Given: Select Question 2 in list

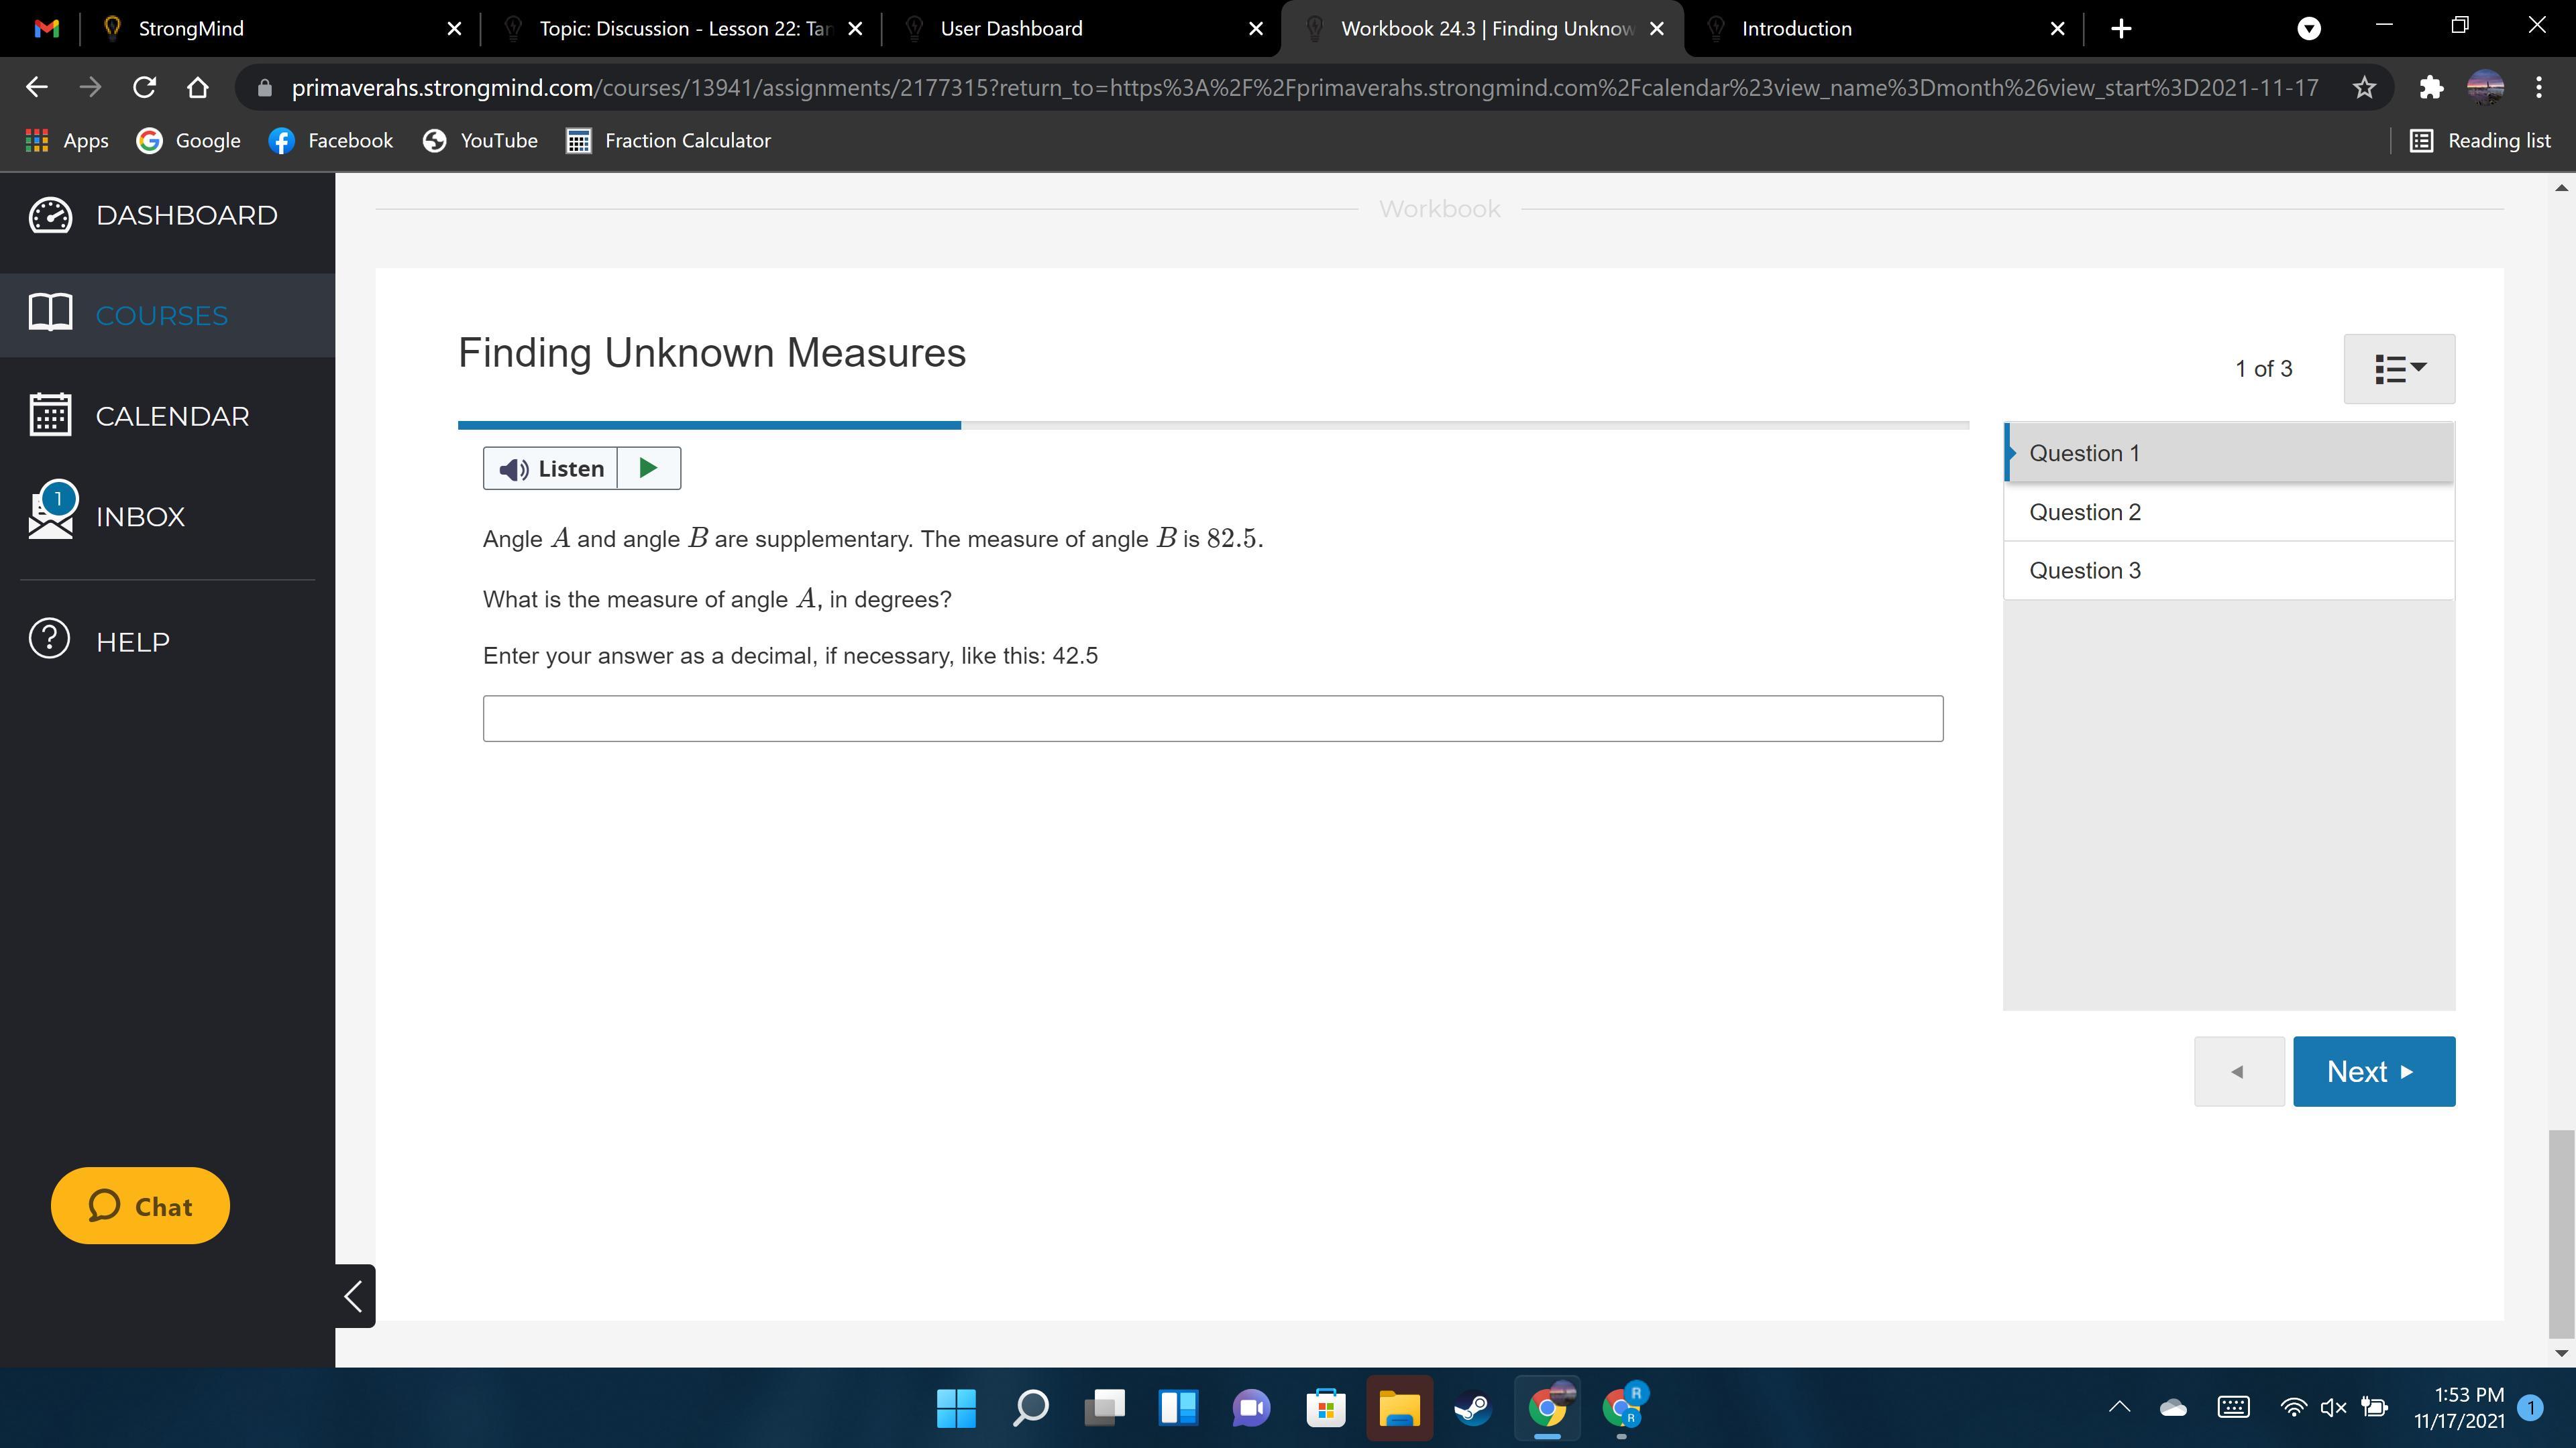Looking at the screenshot, I should click(x=2228, y=511).
